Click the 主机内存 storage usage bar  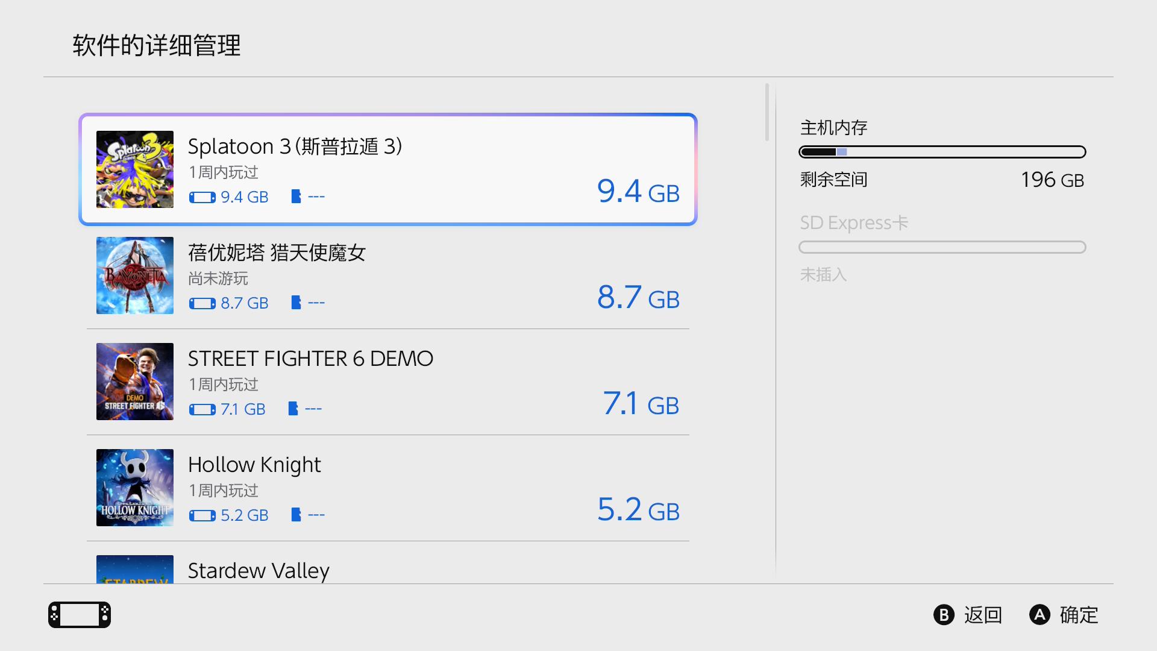tap(942, 152)
